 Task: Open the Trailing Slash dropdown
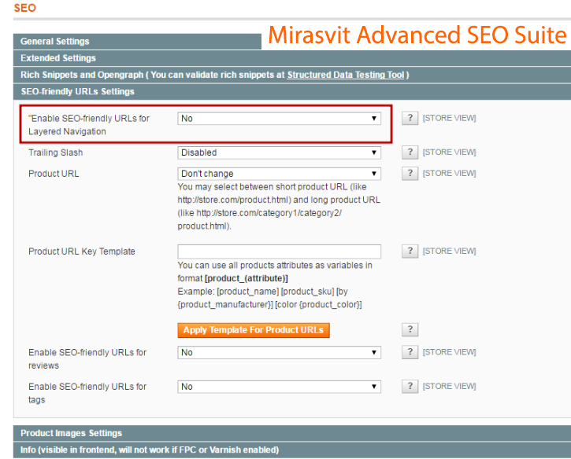(x=279, y=152)
